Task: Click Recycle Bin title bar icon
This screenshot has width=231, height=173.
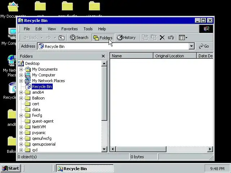Action: click(21, 21)
